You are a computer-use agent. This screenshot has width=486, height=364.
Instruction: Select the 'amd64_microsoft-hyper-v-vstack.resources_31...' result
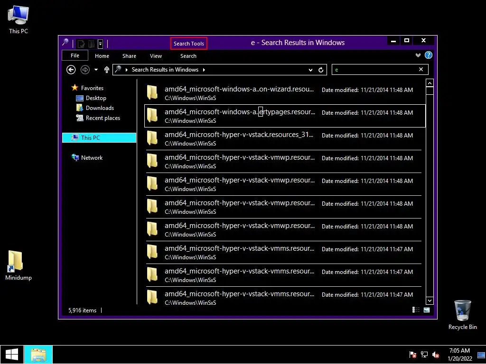pos(285,139)
